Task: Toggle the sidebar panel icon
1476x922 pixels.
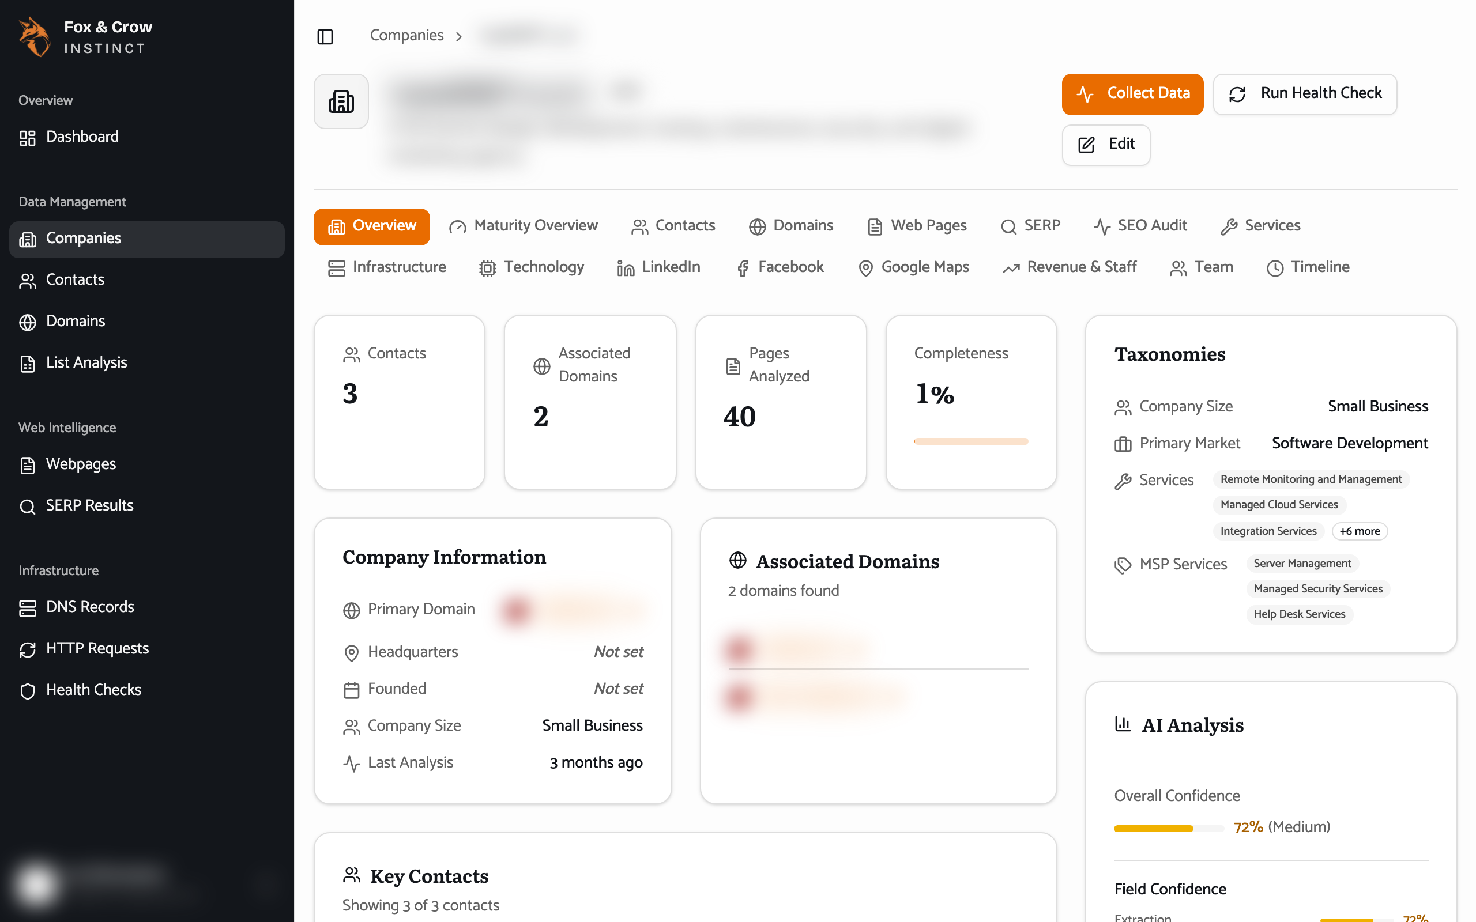Action: coord(325,36)
